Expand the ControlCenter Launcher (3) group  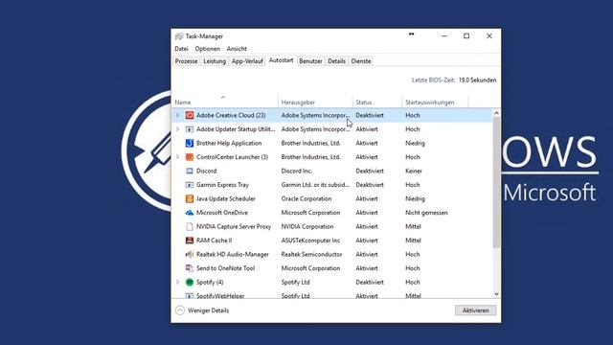pyautogui.click(x=177, y=157)
